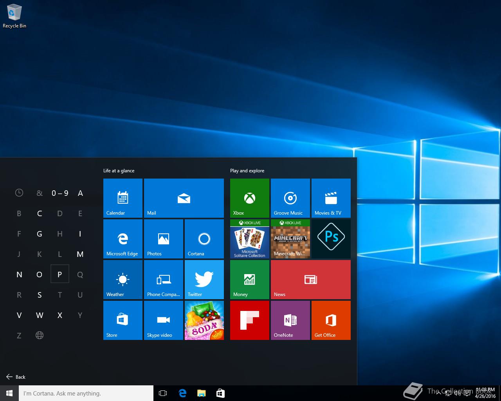Screen dimensions: 501x401
Task: Focus the Cortana search box
Action: tap(86, 393)
